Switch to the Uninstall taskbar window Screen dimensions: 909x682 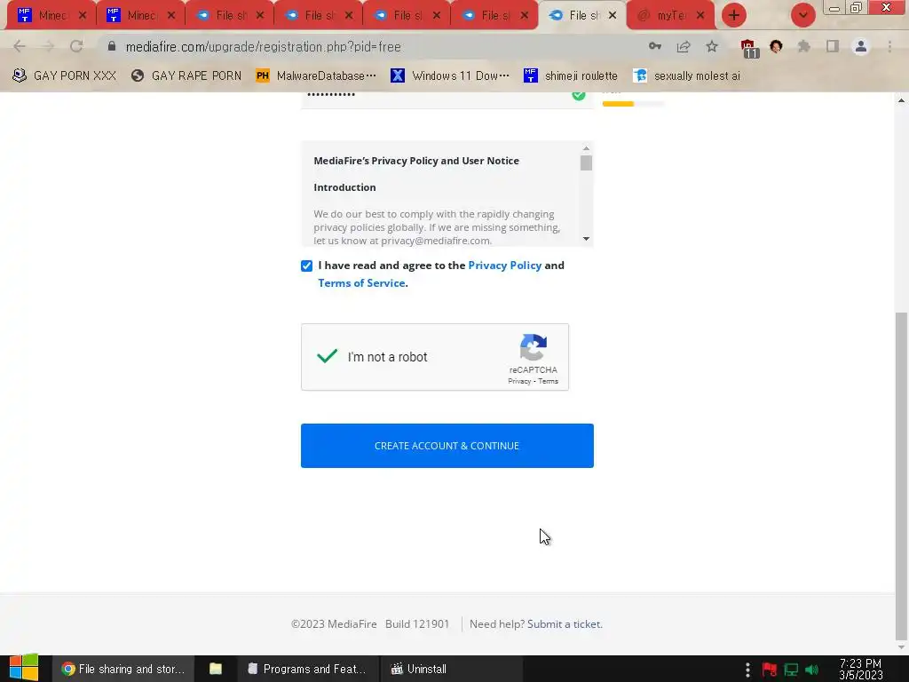(x=451, y=669)
